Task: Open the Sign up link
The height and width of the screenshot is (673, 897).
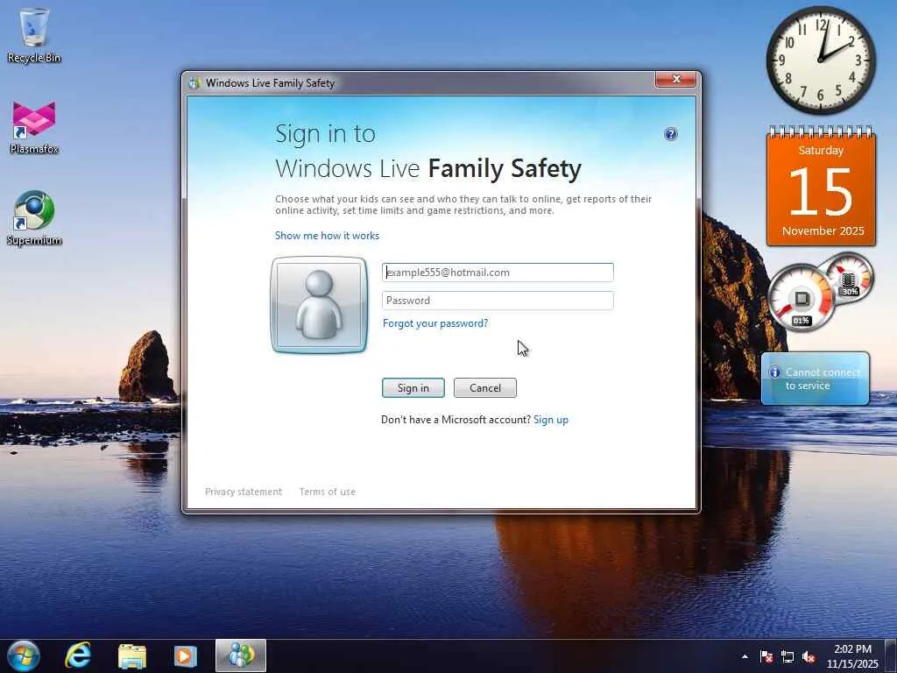Action: tap(551, 420)
